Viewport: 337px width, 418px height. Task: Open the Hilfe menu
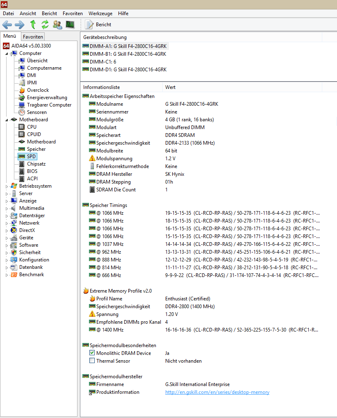pyautogui.click(x=123, y=14)
